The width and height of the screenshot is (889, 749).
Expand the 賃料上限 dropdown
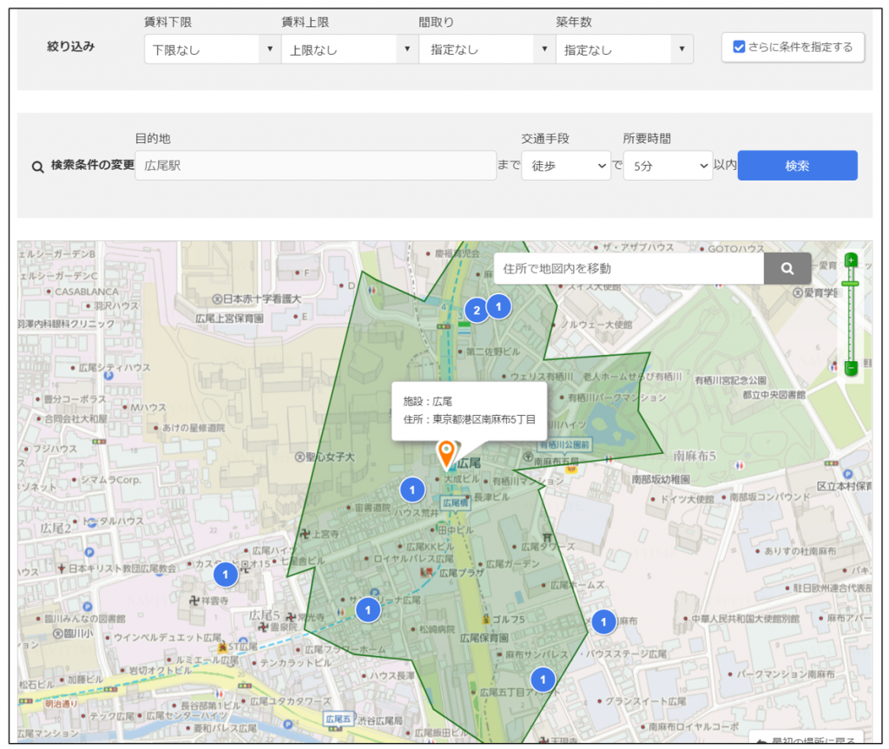pyautogui.click(x=349, y=49)
